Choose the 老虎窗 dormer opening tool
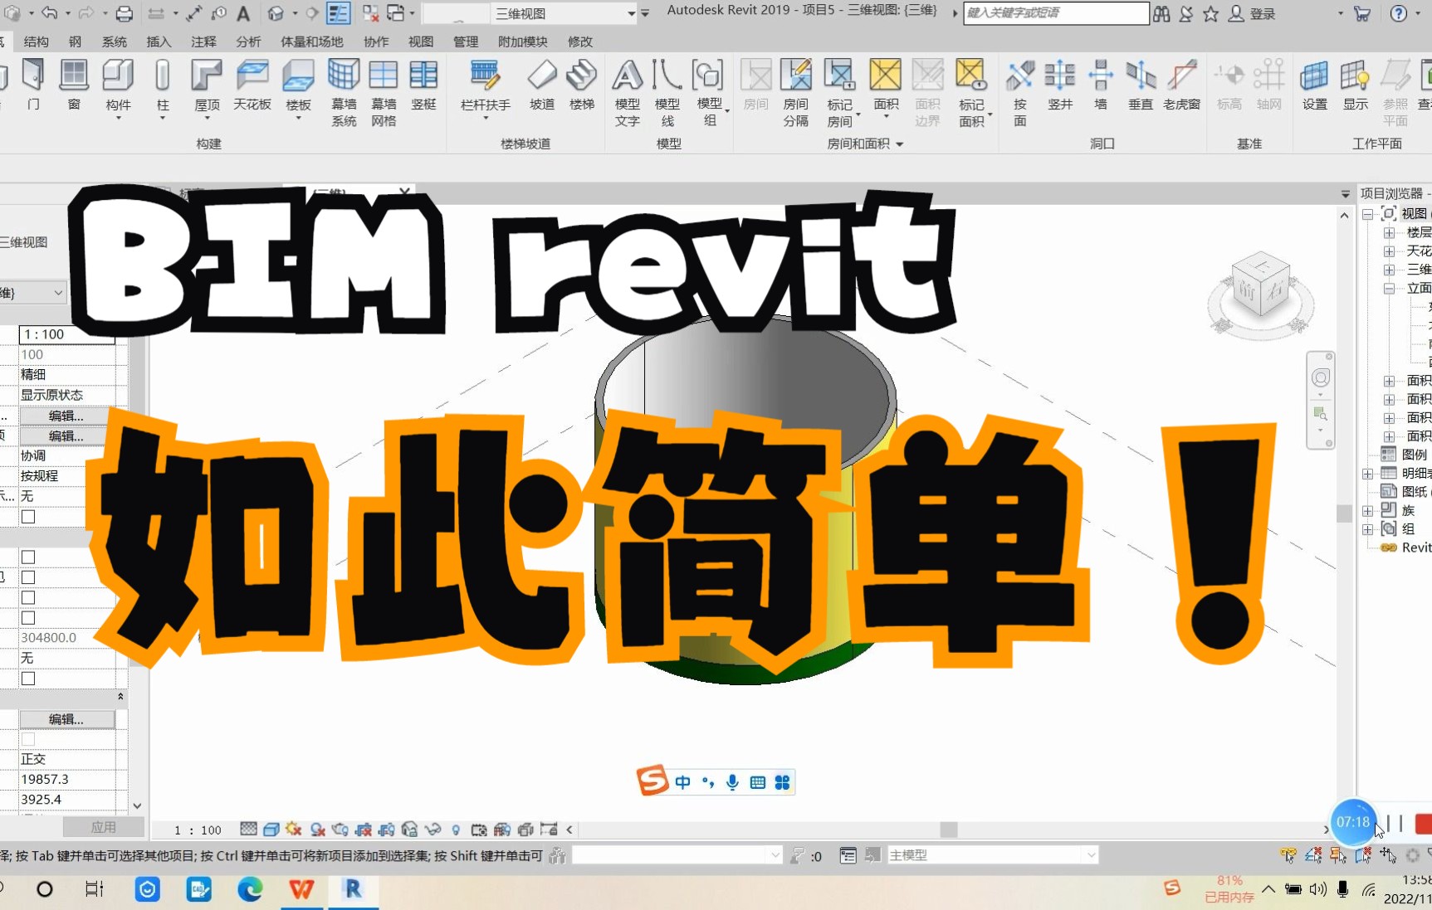Screen dimensions: 1432x910 tap(1181, 85)
